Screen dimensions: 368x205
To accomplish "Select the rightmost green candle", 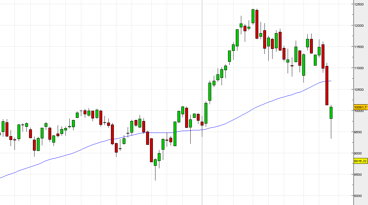I will (331, 113).
